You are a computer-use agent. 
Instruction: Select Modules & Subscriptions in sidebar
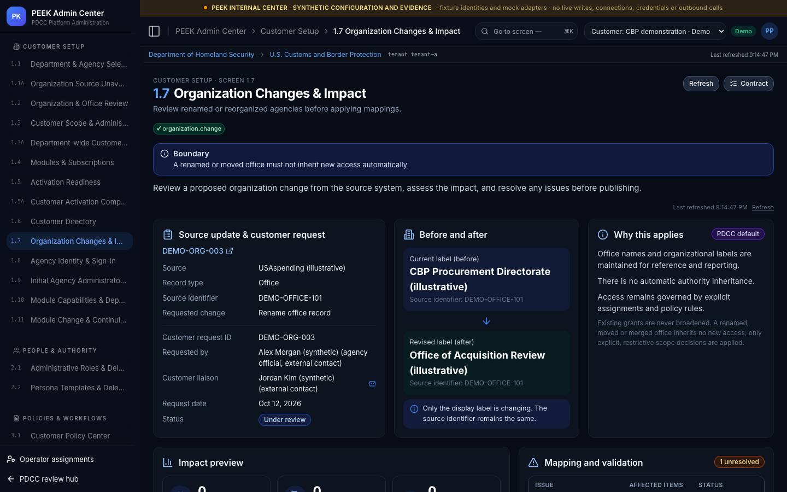(x=69, y=162)
